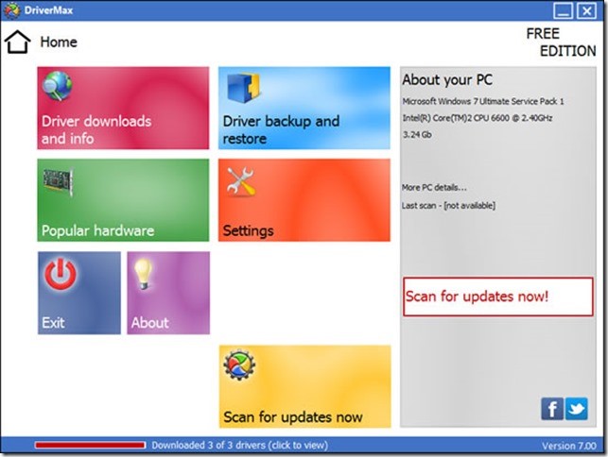Click the '3.24 Gb' memory text
The image size is (608, 457).
click(417, 135)
